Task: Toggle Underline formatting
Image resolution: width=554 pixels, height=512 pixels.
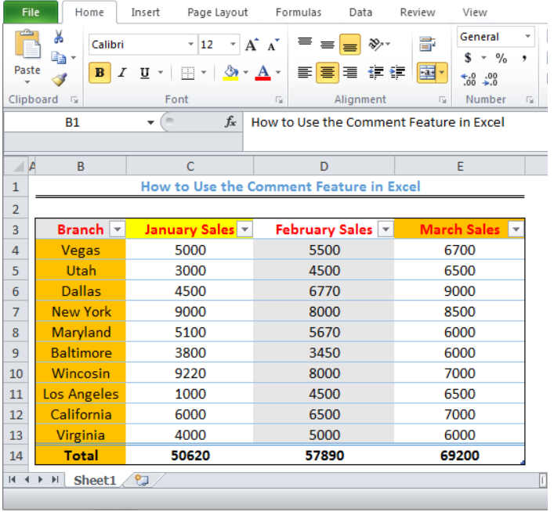Action: [x=144, y=73]
